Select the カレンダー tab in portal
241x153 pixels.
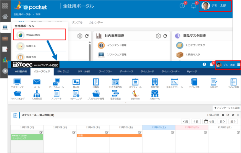click(96, 22)
